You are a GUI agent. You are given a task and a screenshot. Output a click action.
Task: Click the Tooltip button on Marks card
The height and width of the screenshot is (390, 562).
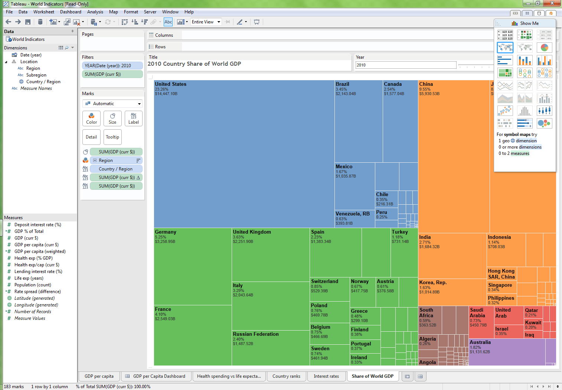click(x=112, y=137)
